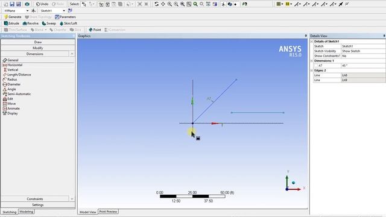Click the Select new selection mode icon
This screenshot has width=386, height=217.
(x=84, y=4)
